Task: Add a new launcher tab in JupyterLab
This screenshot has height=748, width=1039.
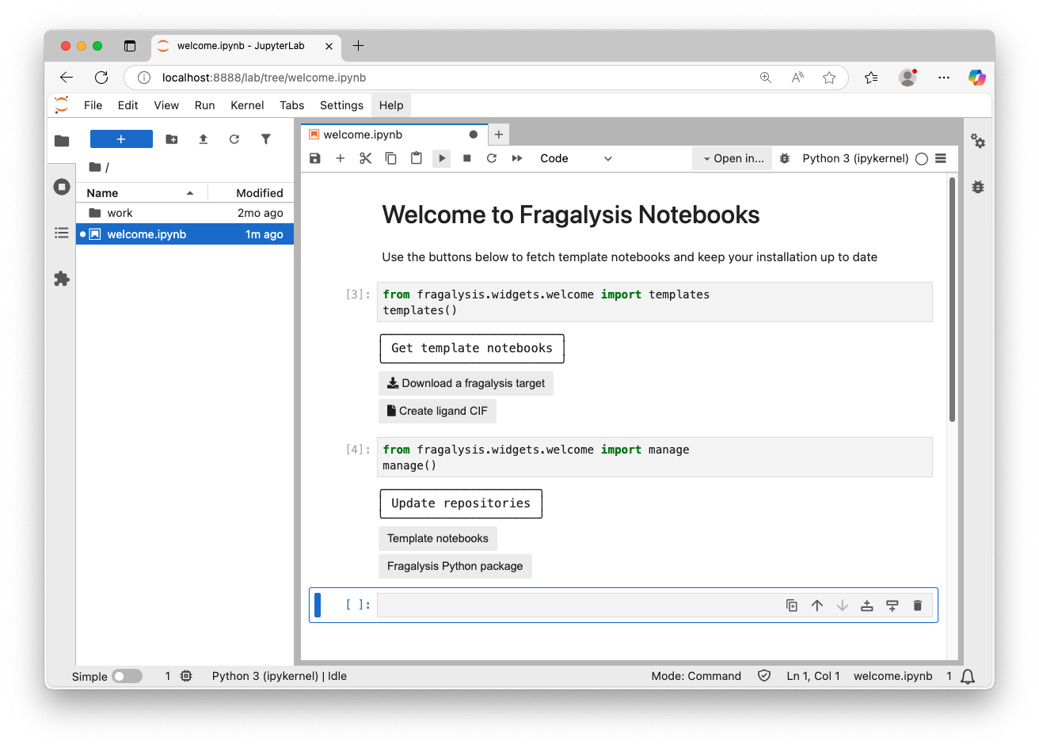Action: (499, 135)
